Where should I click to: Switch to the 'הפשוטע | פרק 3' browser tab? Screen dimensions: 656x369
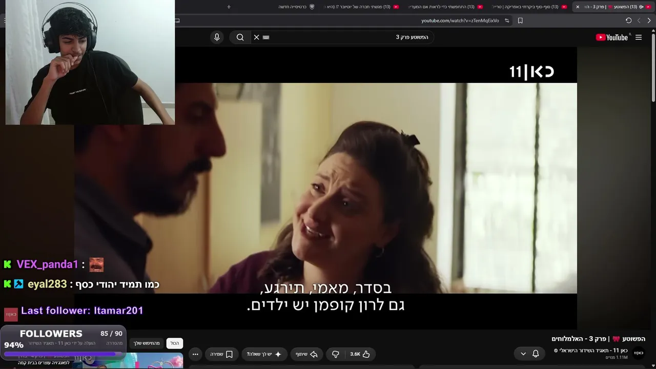coord(613,7)
